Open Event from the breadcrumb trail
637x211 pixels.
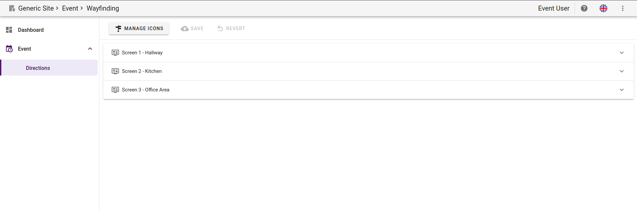(70, 8)
